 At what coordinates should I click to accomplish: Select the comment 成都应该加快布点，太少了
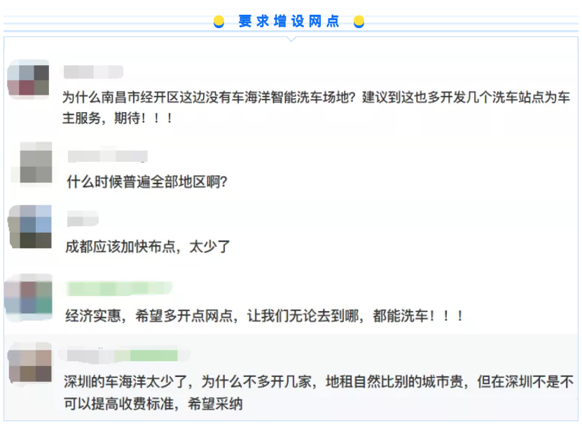[147, 246]
